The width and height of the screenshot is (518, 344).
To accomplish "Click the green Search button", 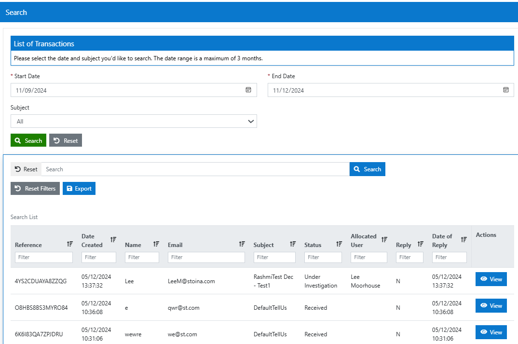I will tap(28, 140).
